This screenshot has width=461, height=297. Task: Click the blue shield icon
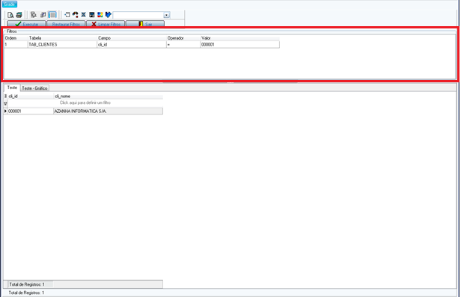coord(109,15)
